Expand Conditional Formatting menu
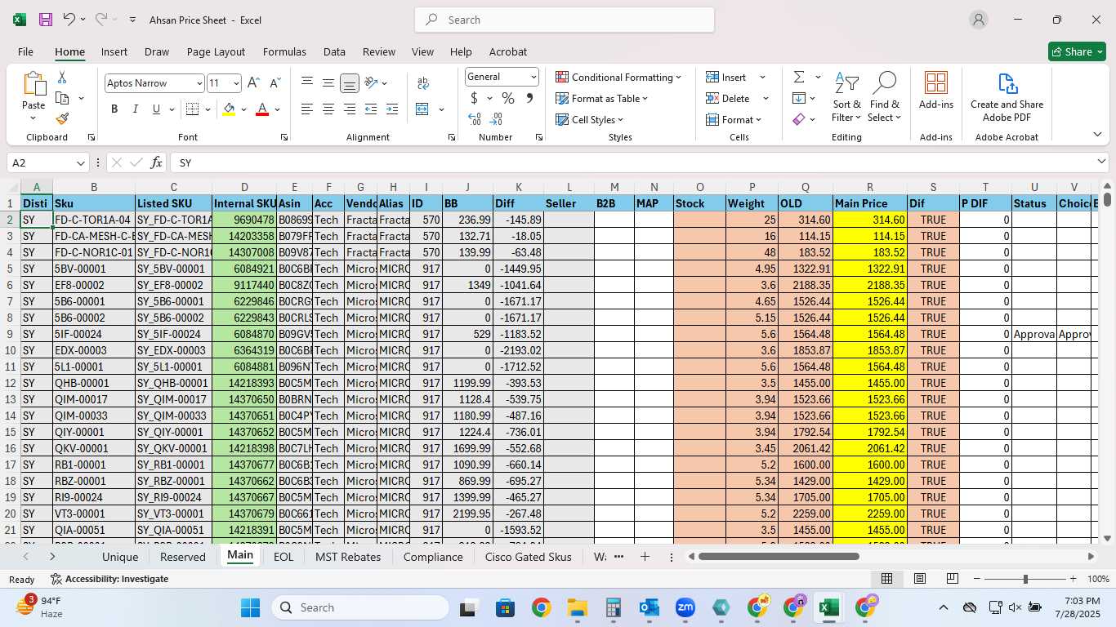Viewport: 1116px width, 627px height. click(x=619, y=77)
